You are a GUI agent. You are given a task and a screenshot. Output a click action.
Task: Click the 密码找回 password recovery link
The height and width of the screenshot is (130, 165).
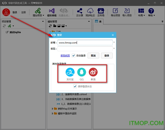pos(65,56)
